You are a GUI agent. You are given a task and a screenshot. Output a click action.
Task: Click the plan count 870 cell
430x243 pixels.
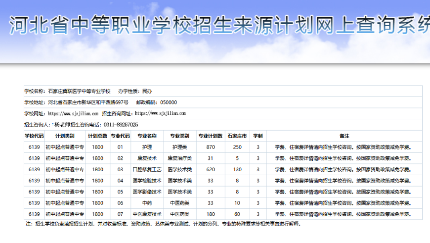211,147
